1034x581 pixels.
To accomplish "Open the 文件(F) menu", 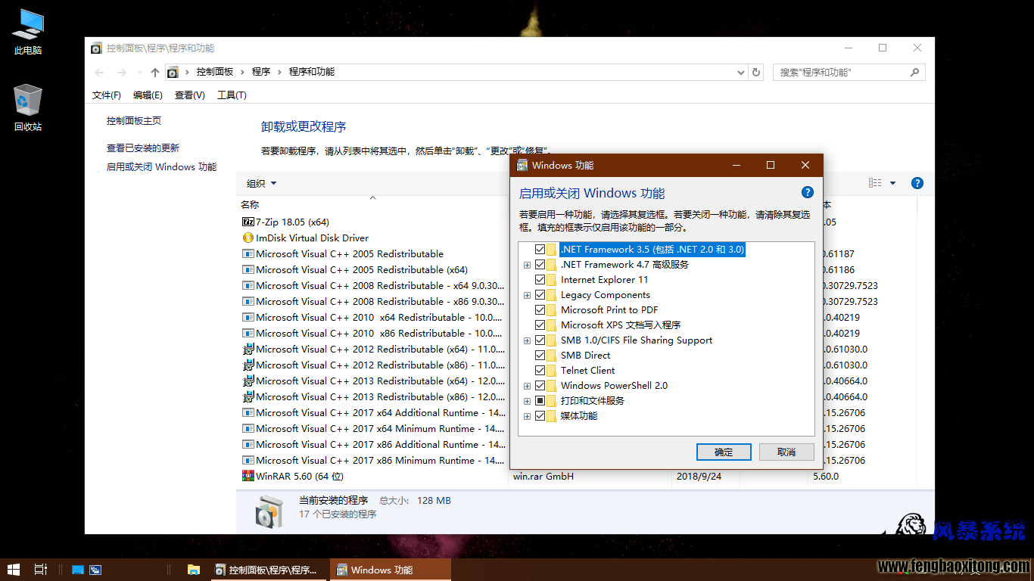I will tap(106, 95).
